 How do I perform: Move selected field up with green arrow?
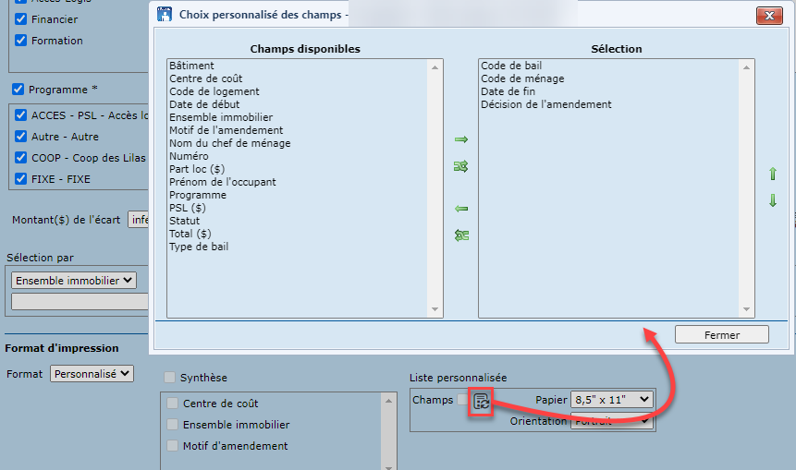click(773, 174)
